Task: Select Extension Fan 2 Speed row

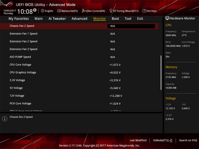Action: pos(79,41)
